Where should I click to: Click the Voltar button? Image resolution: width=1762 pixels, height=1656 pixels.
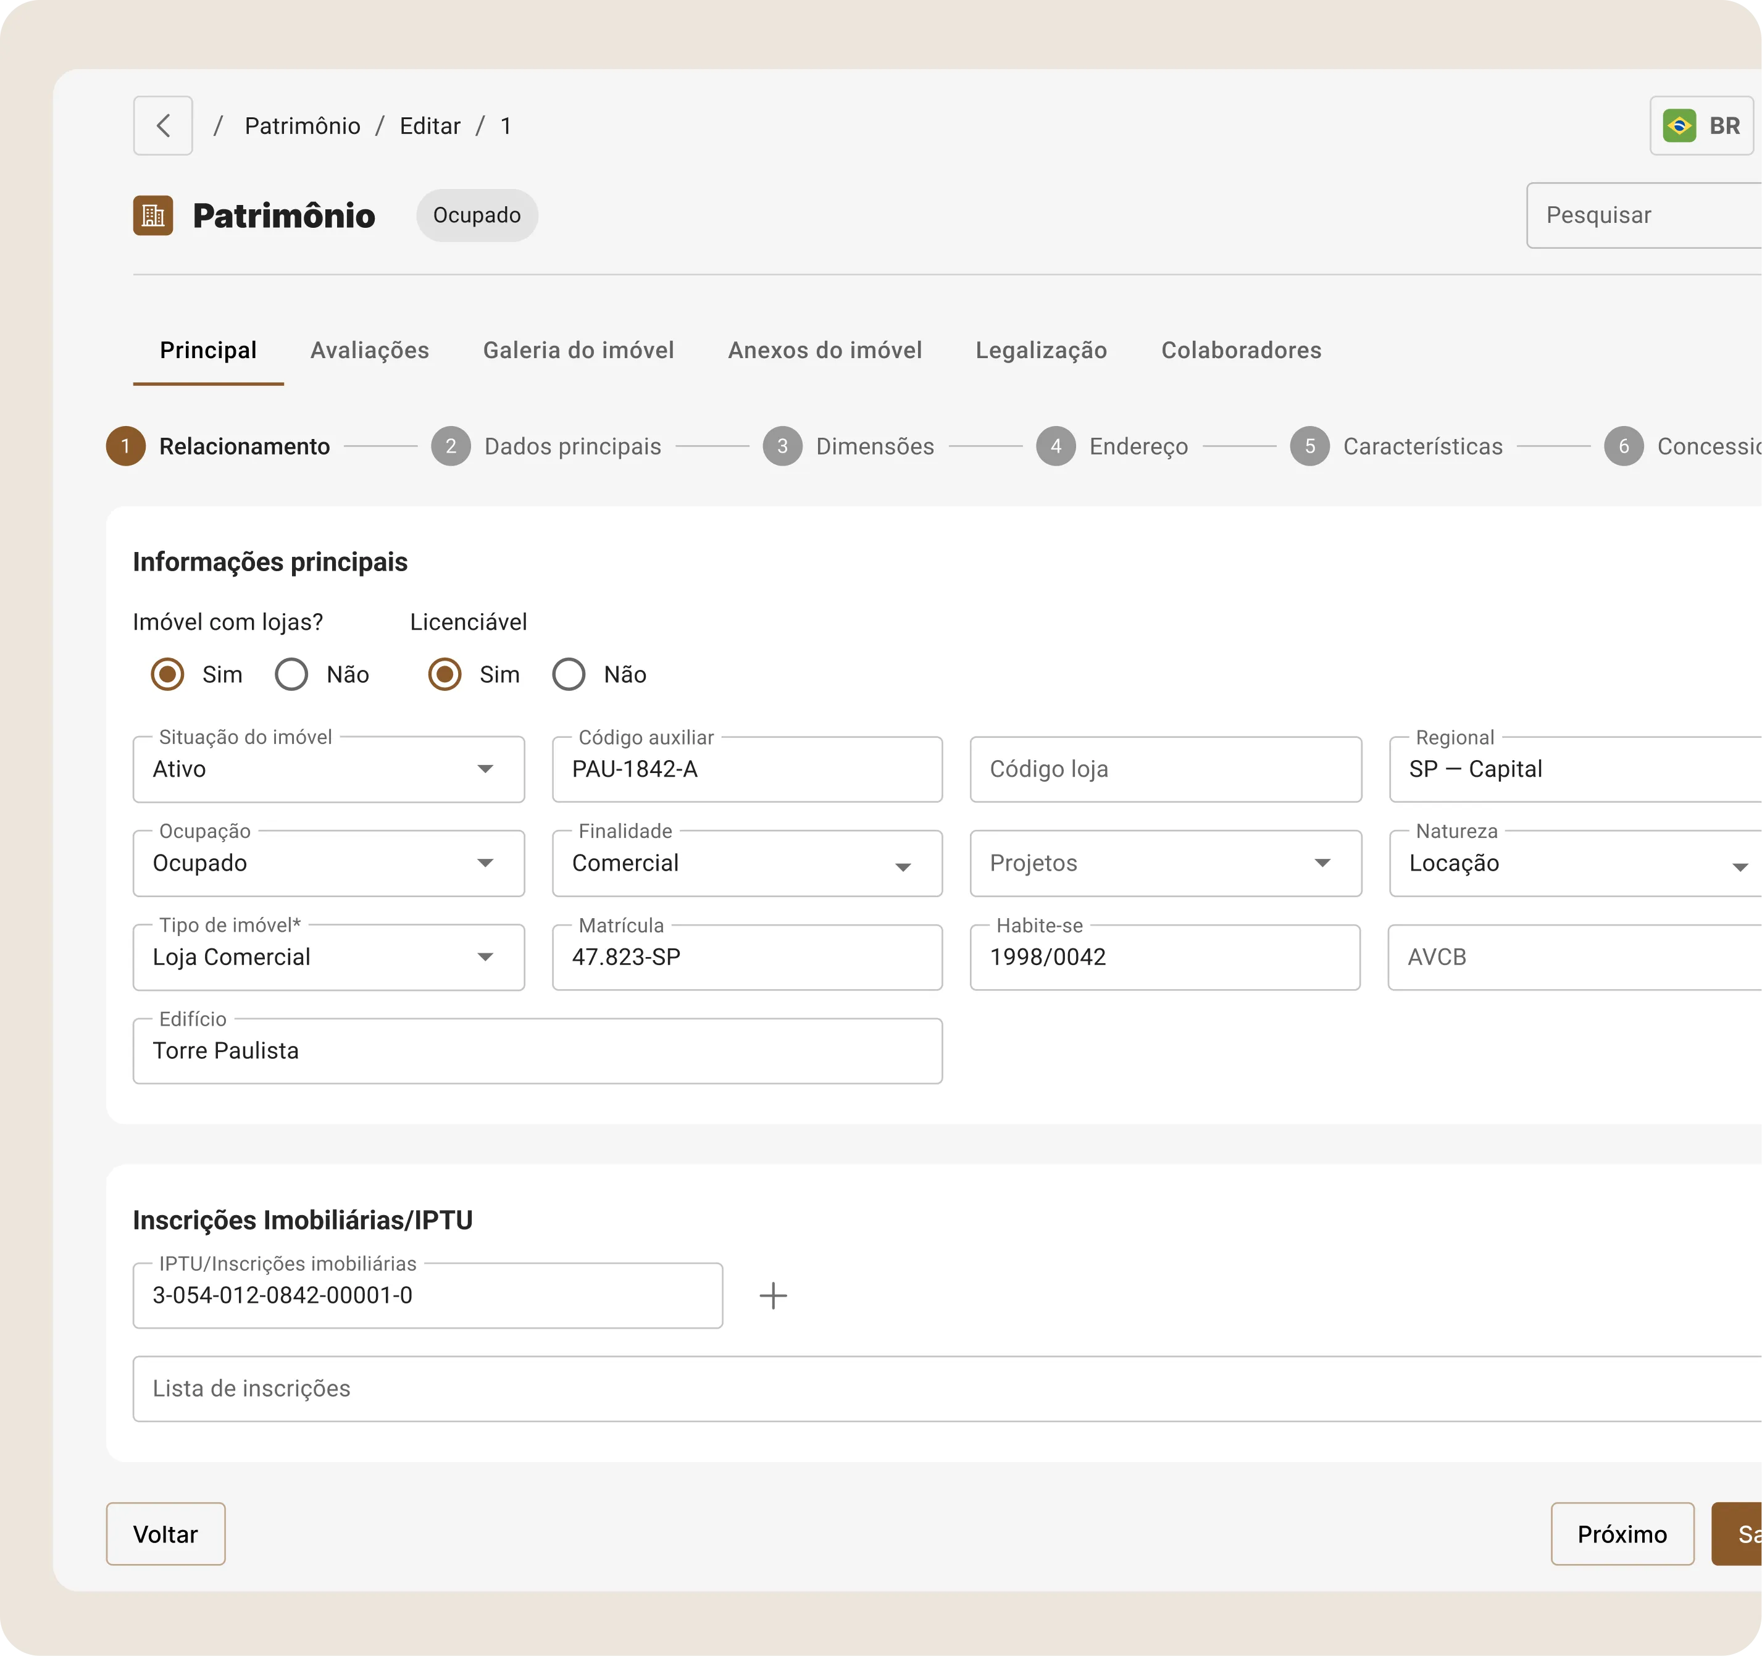coord(165,1534)
